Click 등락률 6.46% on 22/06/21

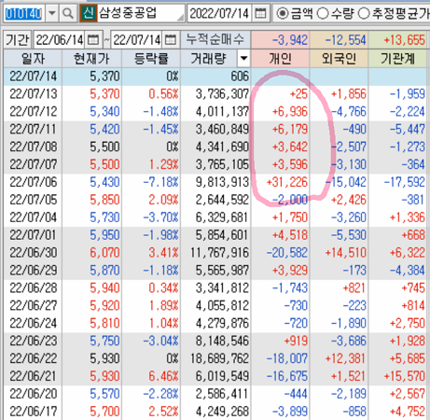coord(163,376)
